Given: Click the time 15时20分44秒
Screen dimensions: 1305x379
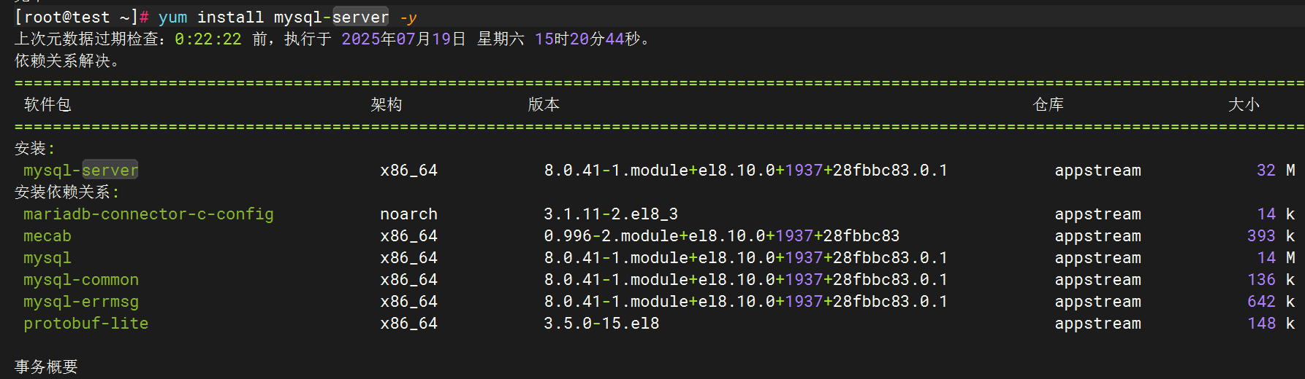Looking at the screenshot, I should pos(588,39).
